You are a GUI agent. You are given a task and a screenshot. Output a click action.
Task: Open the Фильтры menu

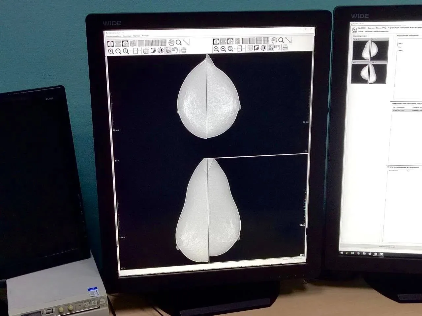pos(145,36)
